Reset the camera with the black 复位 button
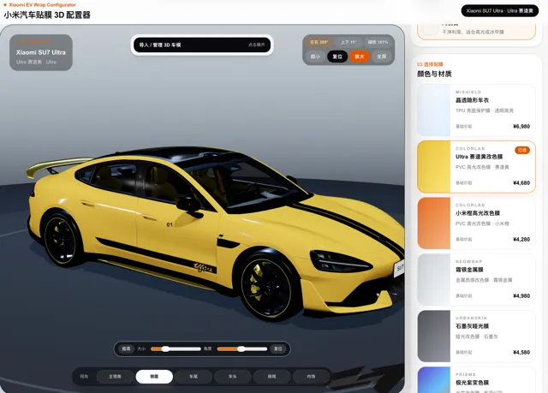Screen dimensions: 548x393 (337, 57)
